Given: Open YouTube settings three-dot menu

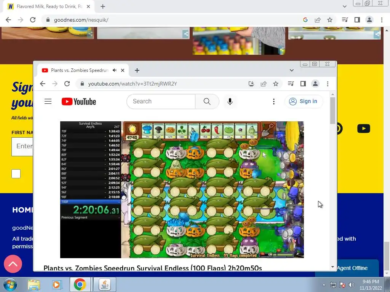Looking at the screenshot, I should click(x=273, y=101).
